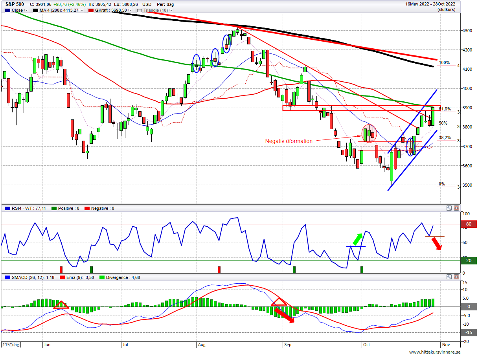Click the Jul label on the time axis

126,345
